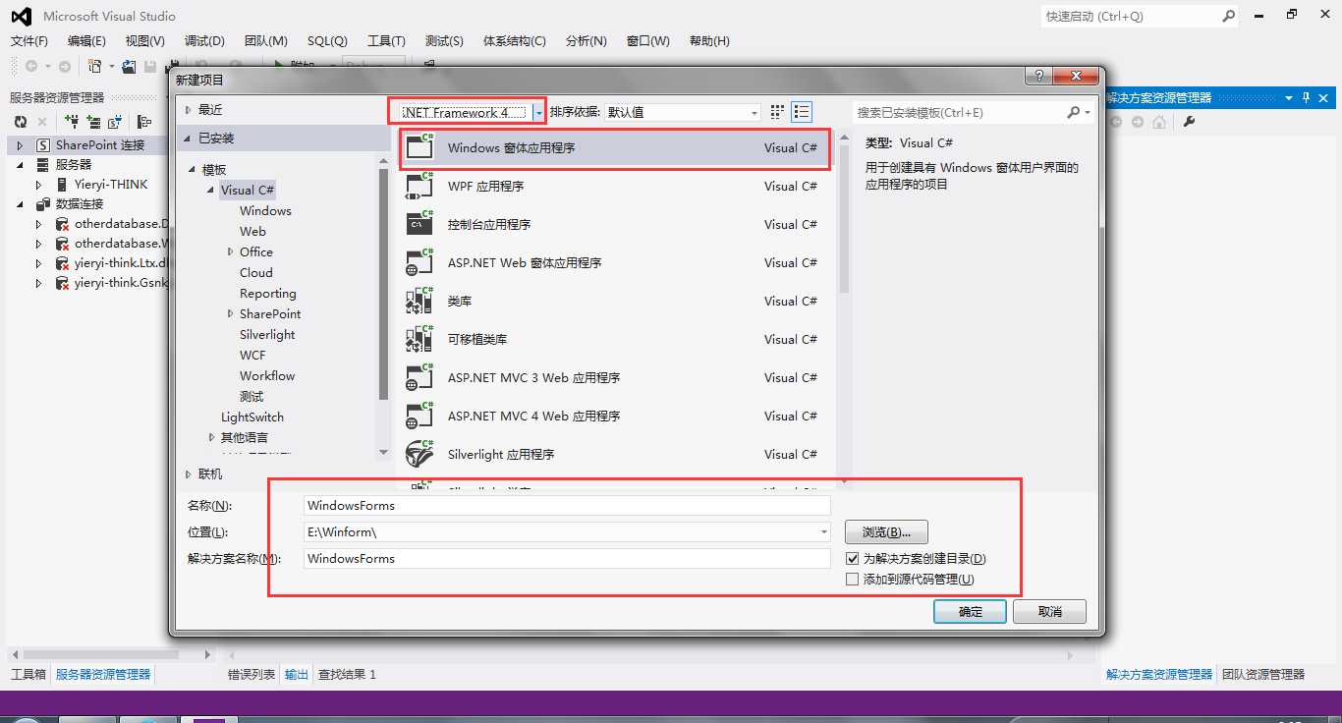This screenshot has height=723, width=1342.
Task: Select Windows 窗体应用程序 template icon
Action: (x=420, y=147)
